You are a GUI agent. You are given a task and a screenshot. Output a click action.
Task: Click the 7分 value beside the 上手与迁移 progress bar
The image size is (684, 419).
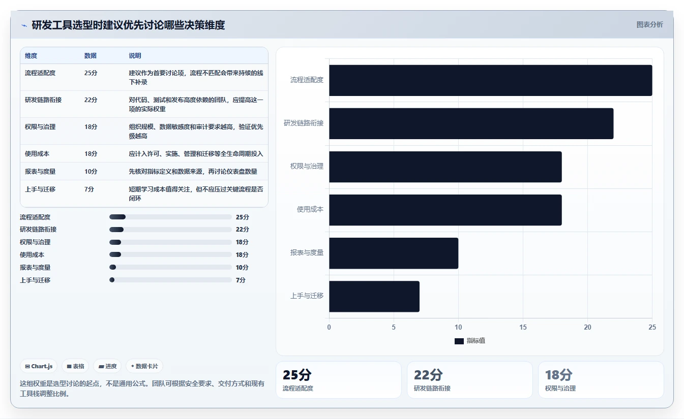(x=241, y=280)
